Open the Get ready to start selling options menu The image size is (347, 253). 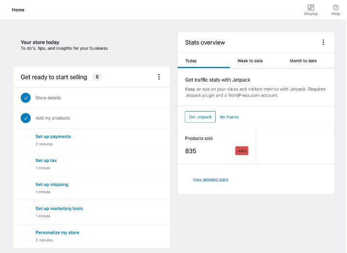(x=159, y=77)
